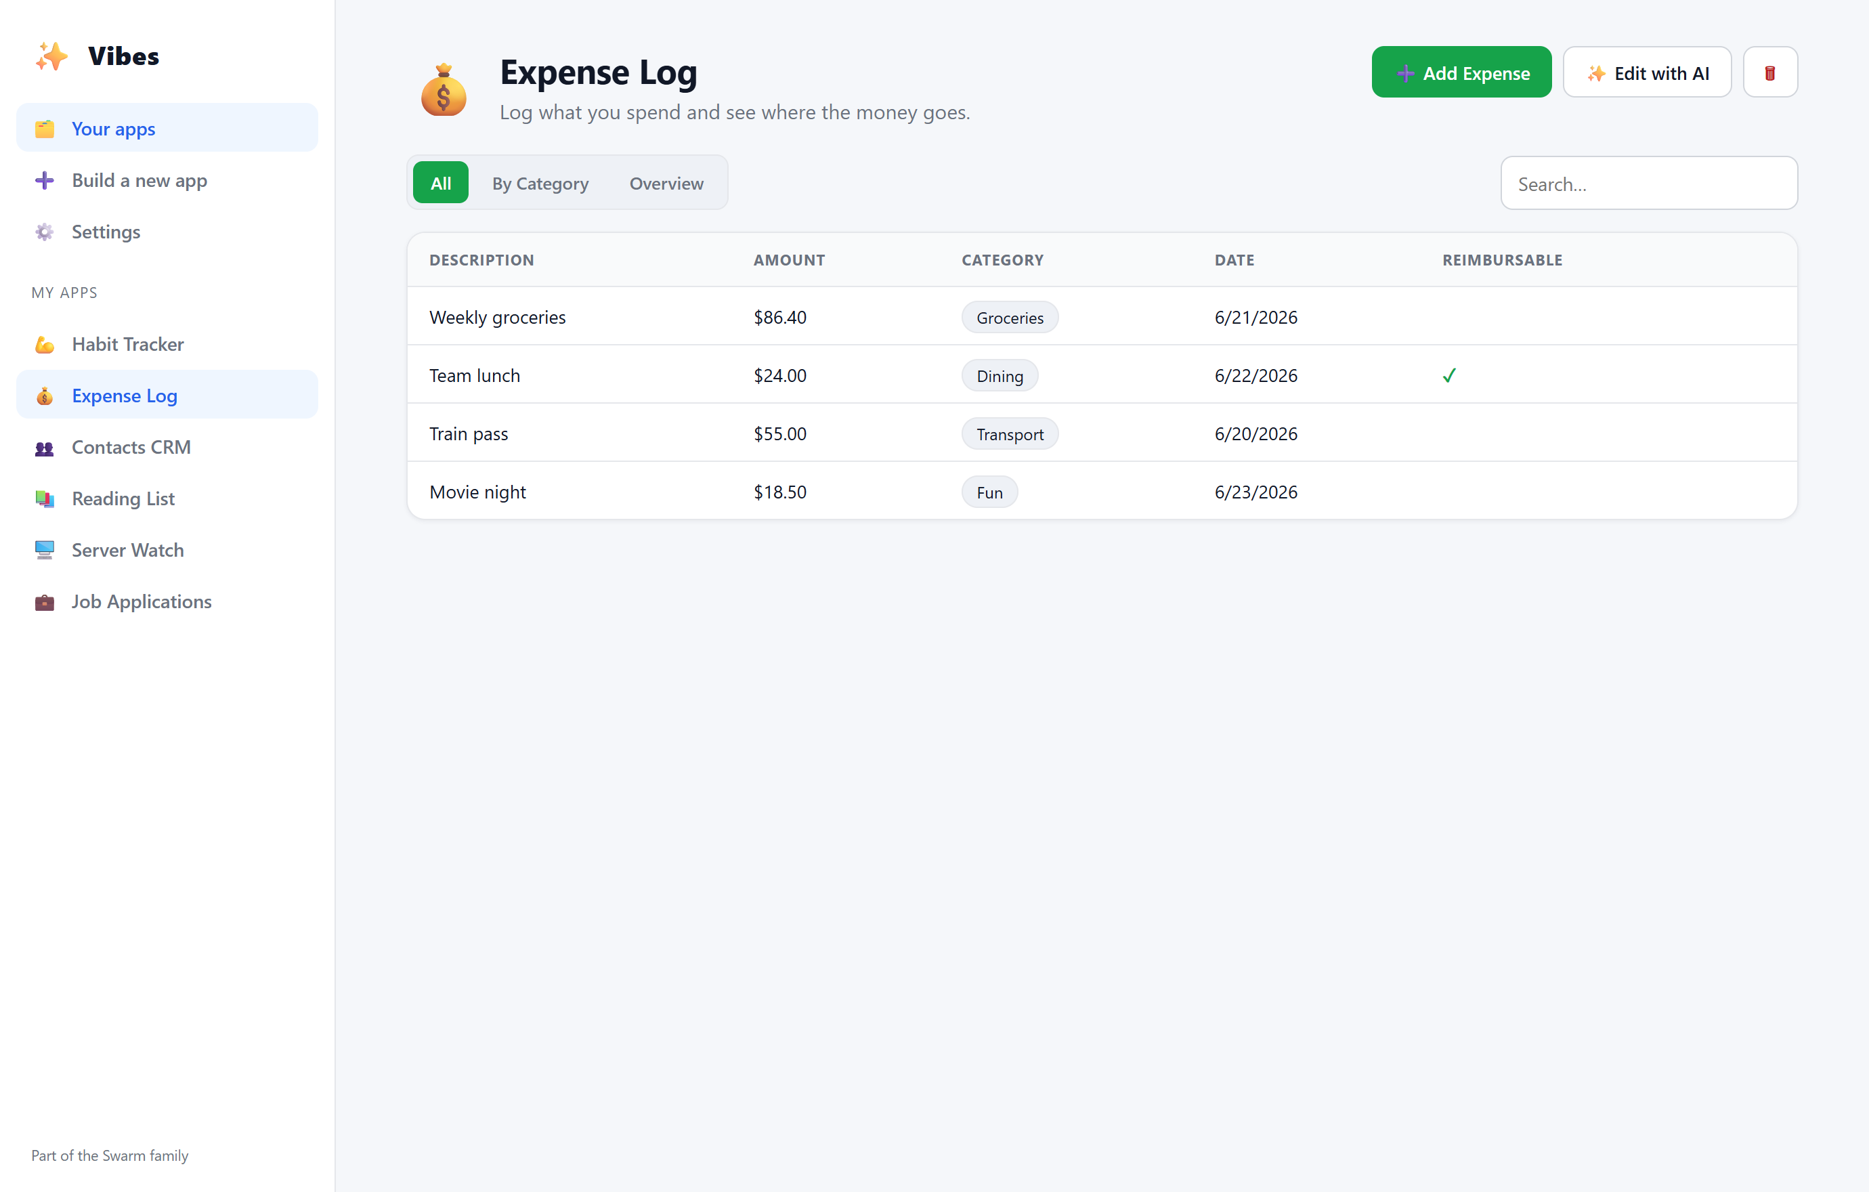Viewport: 1869px width, 1192px height.
Task: Click the plus icon beside Build a new app
Action: [45, 180]
